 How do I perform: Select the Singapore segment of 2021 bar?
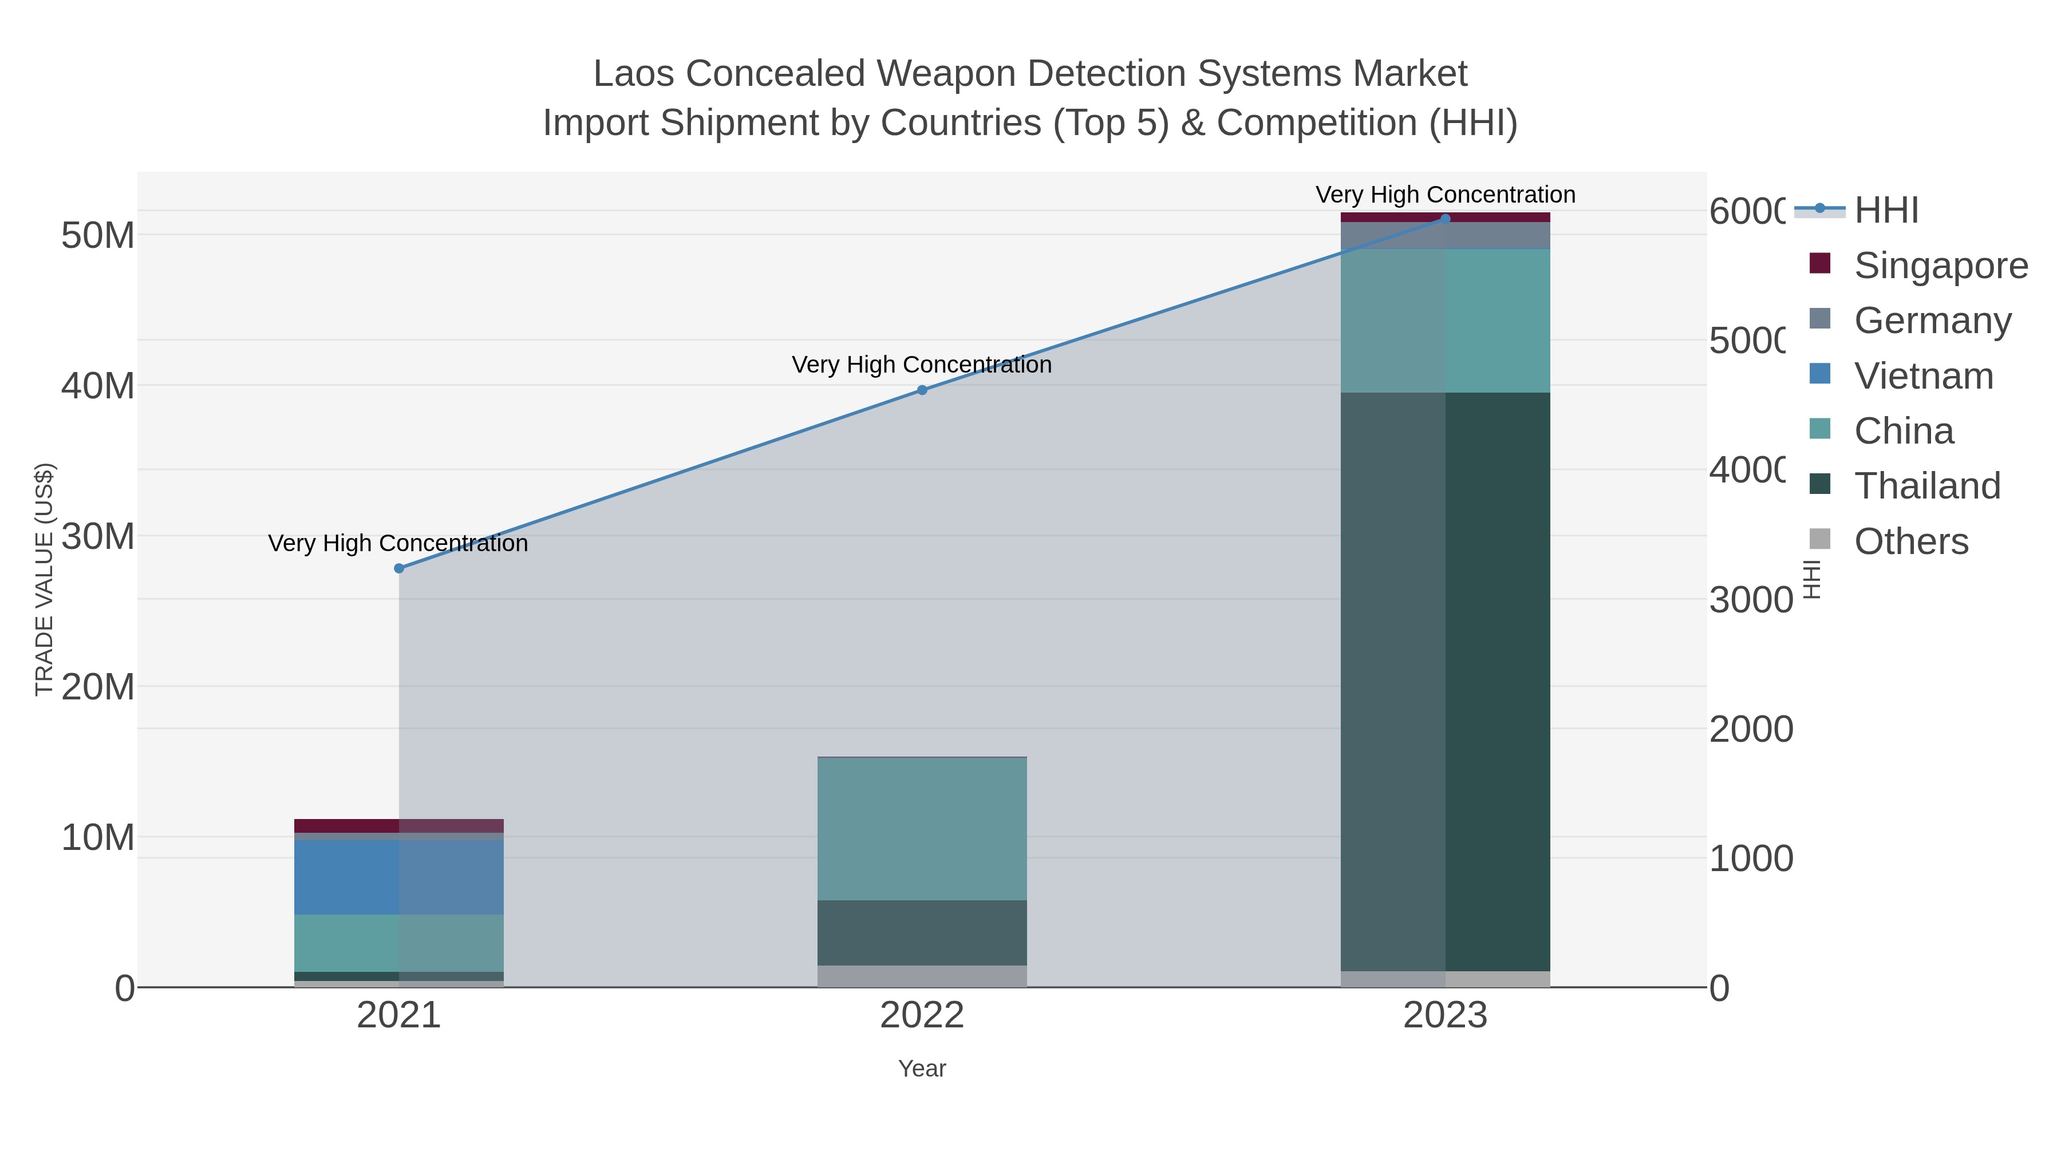(x=399, y=826)
